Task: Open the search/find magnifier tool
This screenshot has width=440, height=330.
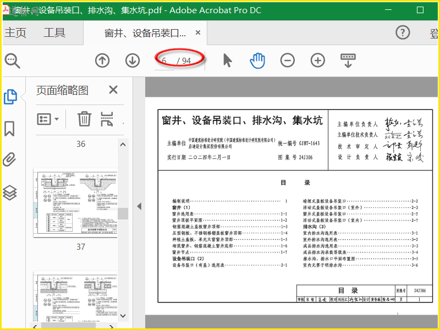Action: pyautogui.click(x=12, y=61)
